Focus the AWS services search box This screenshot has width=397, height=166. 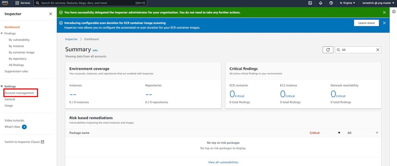(x=90, y=3)
